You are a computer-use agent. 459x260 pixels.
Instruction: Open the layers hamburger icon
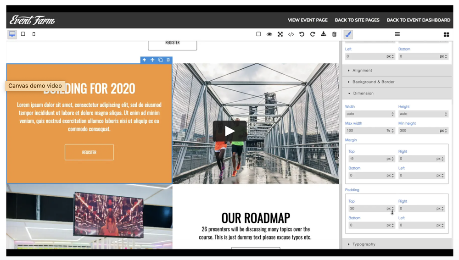(x=397, y=34)
